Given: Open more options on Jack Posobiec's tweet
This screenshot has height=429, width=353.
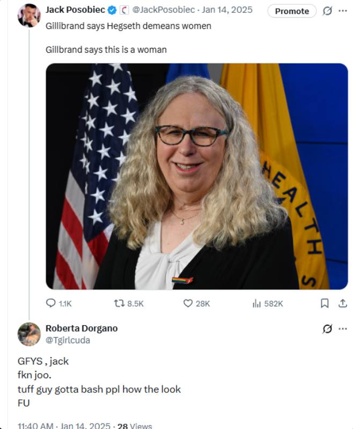Looking at the screenshot, I should point(343,11).
